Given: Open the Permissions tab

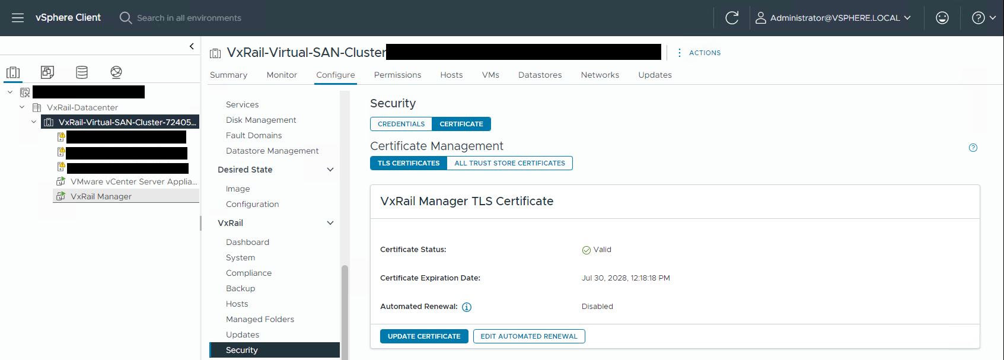Looking at the screenshot, I should point(397,75).
